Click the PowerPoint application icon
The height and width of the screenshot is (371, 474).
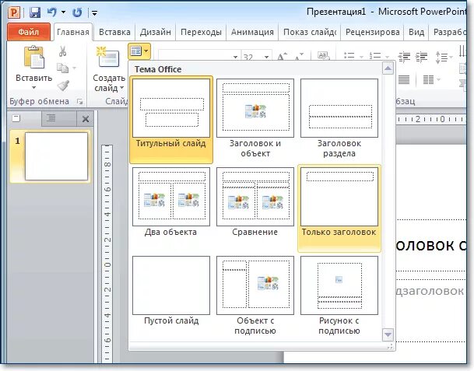pyautogui.click(x=14, y=12)
